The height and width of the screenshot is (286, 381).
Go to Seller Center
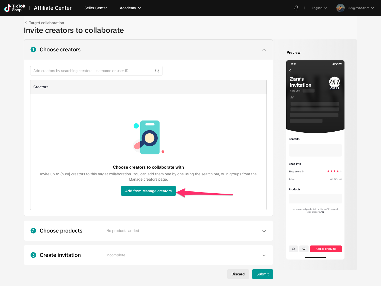[96, 8]
